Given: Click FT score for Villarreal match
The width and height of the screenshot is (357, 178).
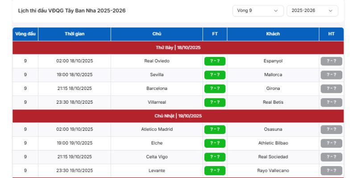Looking at the screenshot, I should (x=215, y=102).
